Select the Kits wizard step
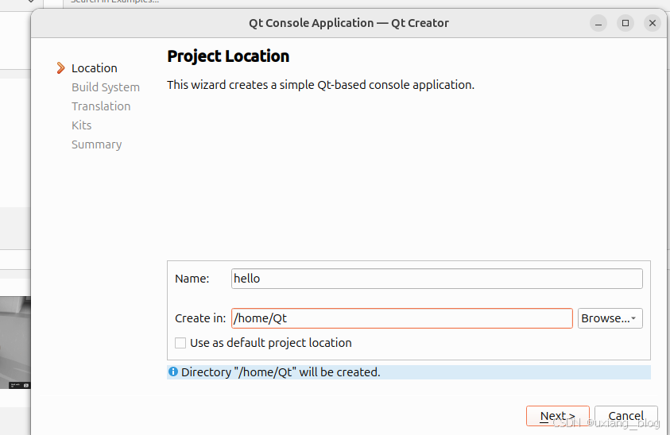670x435 pixels. [82, 125]
